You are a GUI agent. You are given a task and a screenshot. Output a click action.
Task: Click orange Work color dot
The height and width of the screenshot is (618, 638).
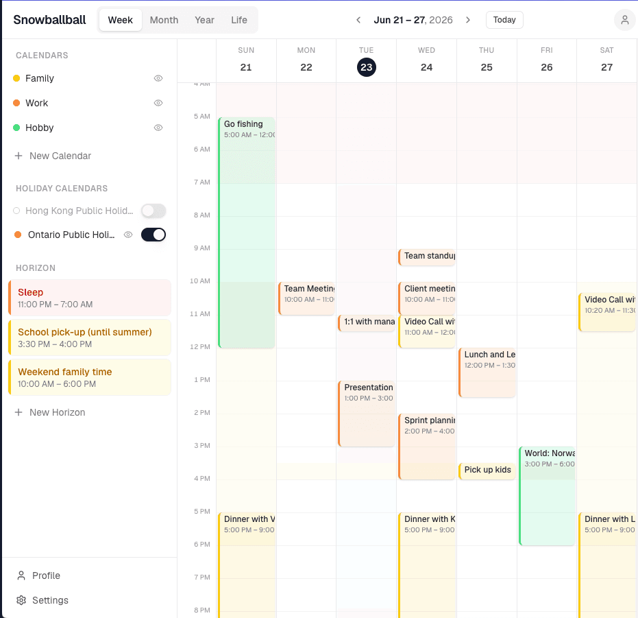pos(16,103)
